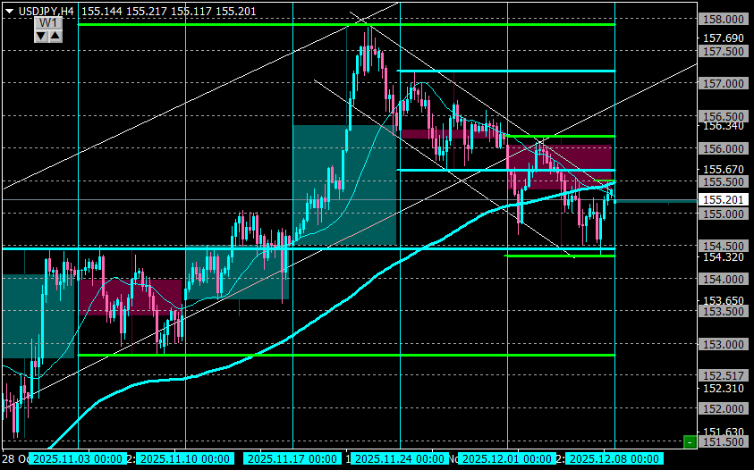
Task: Click the W1 timeframe button
Action: point(48,23)
